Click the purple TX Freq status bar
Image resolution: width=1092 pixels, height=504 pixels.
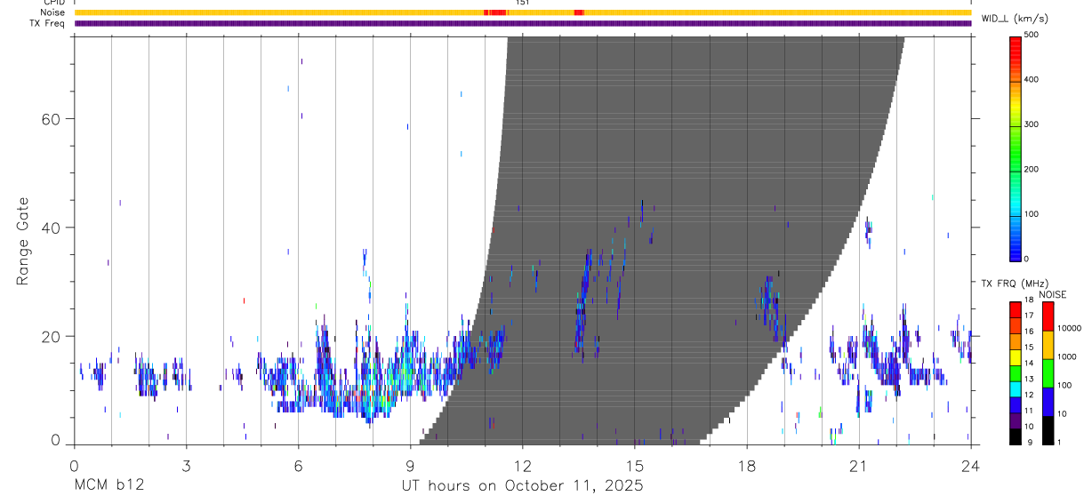pyautogui.click(x=522, y=23)
